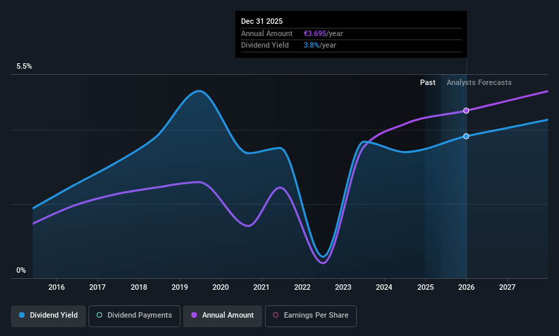Click the 2019 year label on axis
Screen dimensions: 559x336
click(x=180, y=287)
